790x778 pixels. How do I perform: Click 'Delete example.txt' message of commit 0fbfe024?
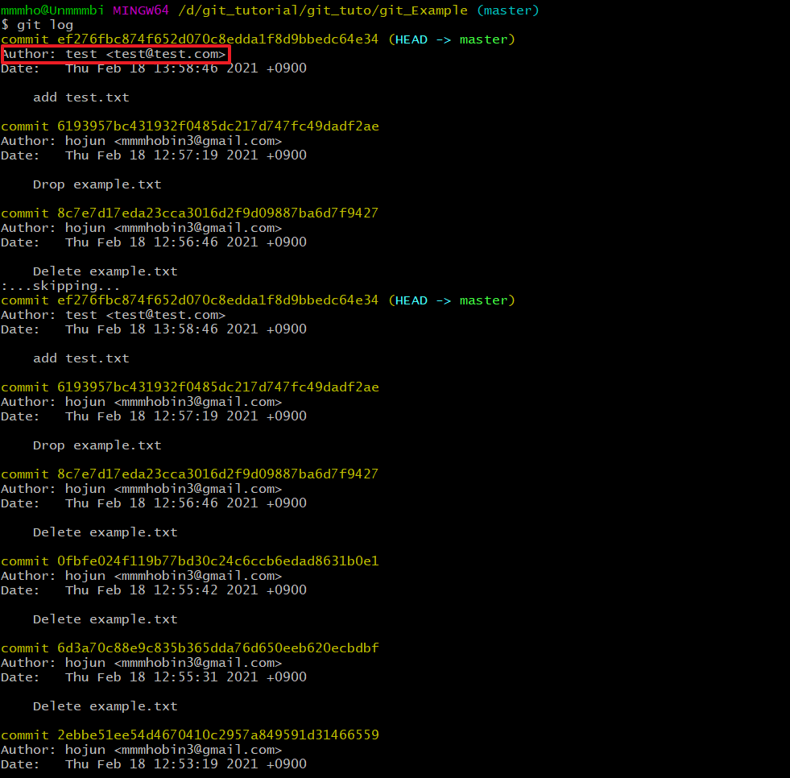105,619
